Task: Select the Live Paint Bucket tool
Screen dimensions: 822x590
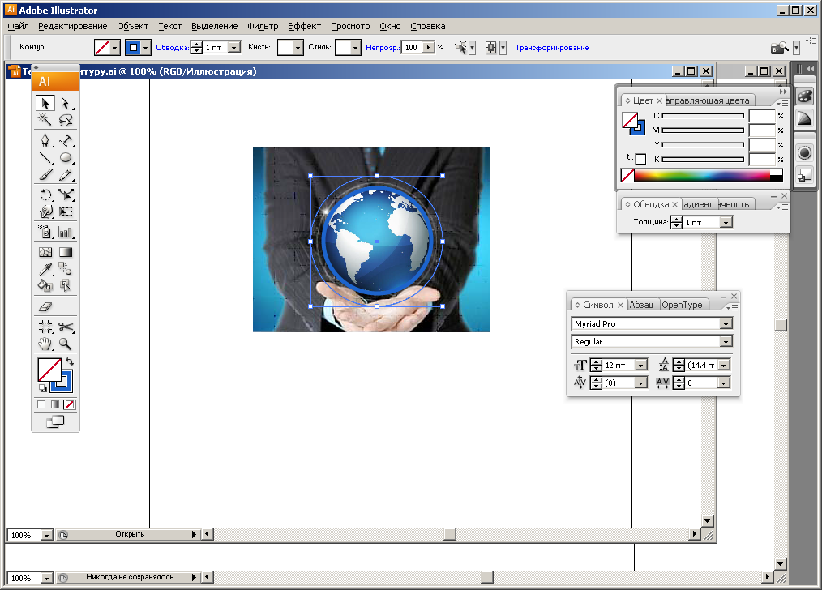Action: 45,285
